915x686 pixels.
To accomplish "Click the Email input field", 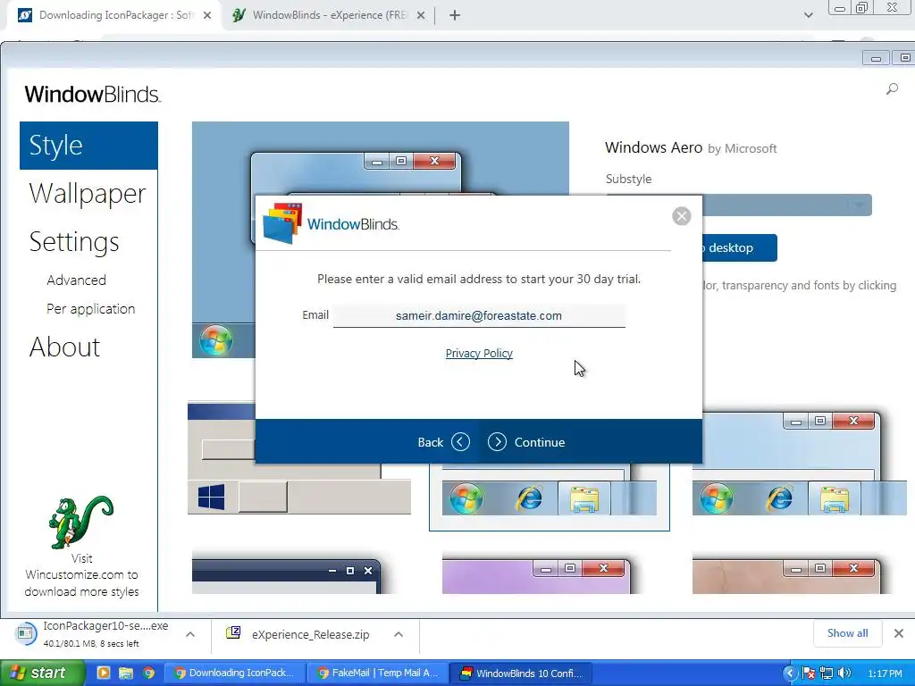I will tap(479, 315).
